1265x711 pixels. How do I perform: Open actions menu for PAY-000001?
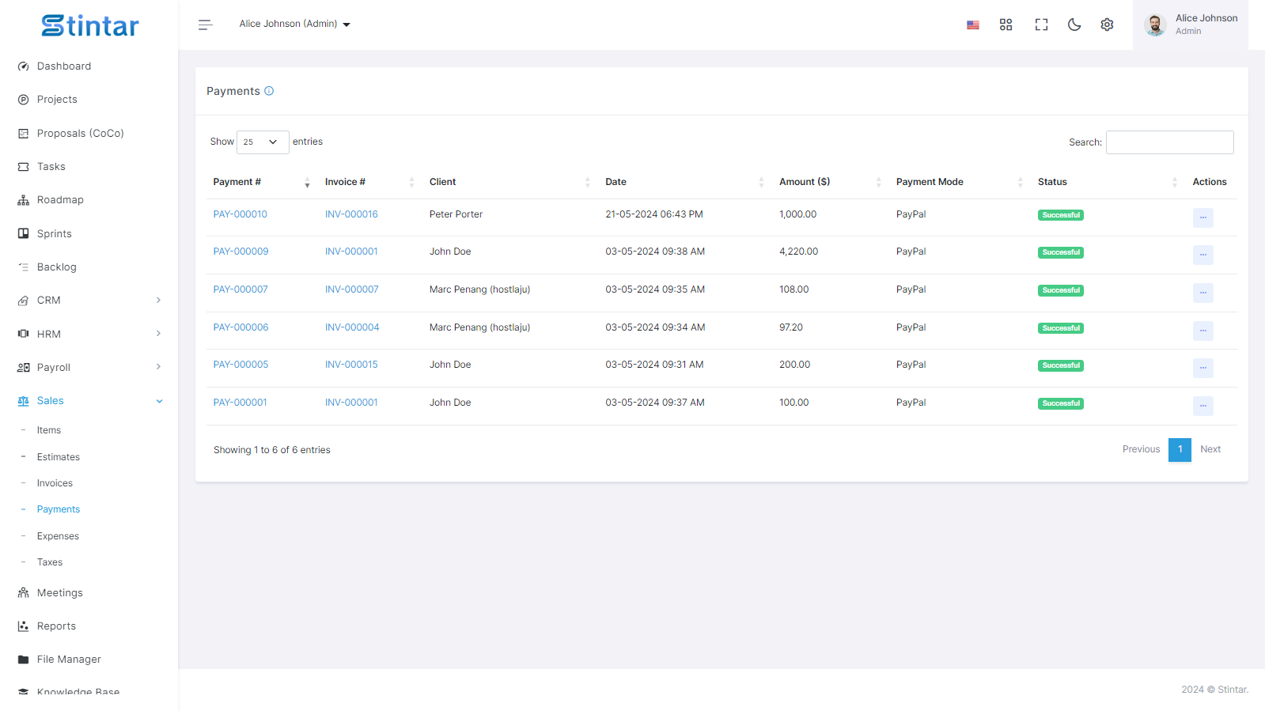(x=1203, y=406)
